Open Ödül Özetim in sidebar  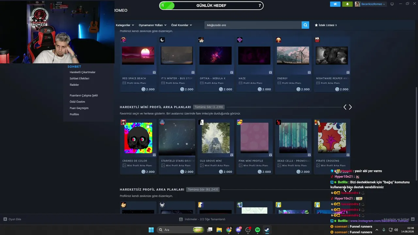[77, 102]
